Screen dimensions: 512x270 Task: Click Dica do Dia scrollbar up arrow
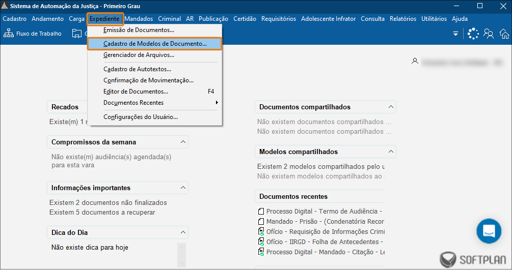[x=181, y=247]
